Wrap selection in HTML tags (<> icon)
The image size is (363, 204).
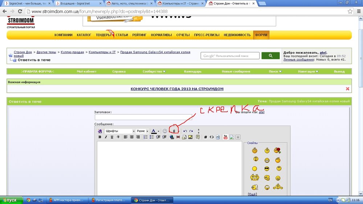click(x=212, y=137)
